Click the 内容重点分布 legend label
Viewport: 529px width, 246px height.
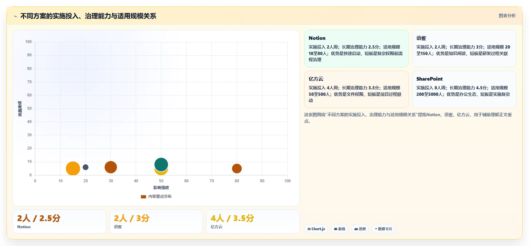click(160, 196)
